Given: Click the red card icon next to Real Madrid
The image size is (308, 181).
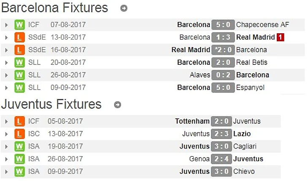Looking at the screenshot, I should (x=280, y=37).
